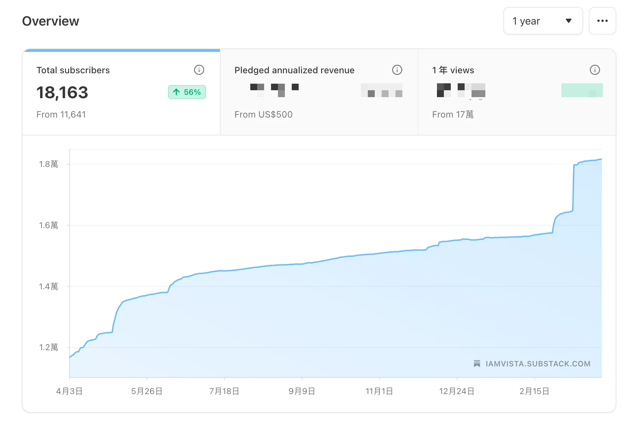Click the dropdown arrow beside 1 year
The height and width of the screenshot is (421, 634).
tap(568, 21)
